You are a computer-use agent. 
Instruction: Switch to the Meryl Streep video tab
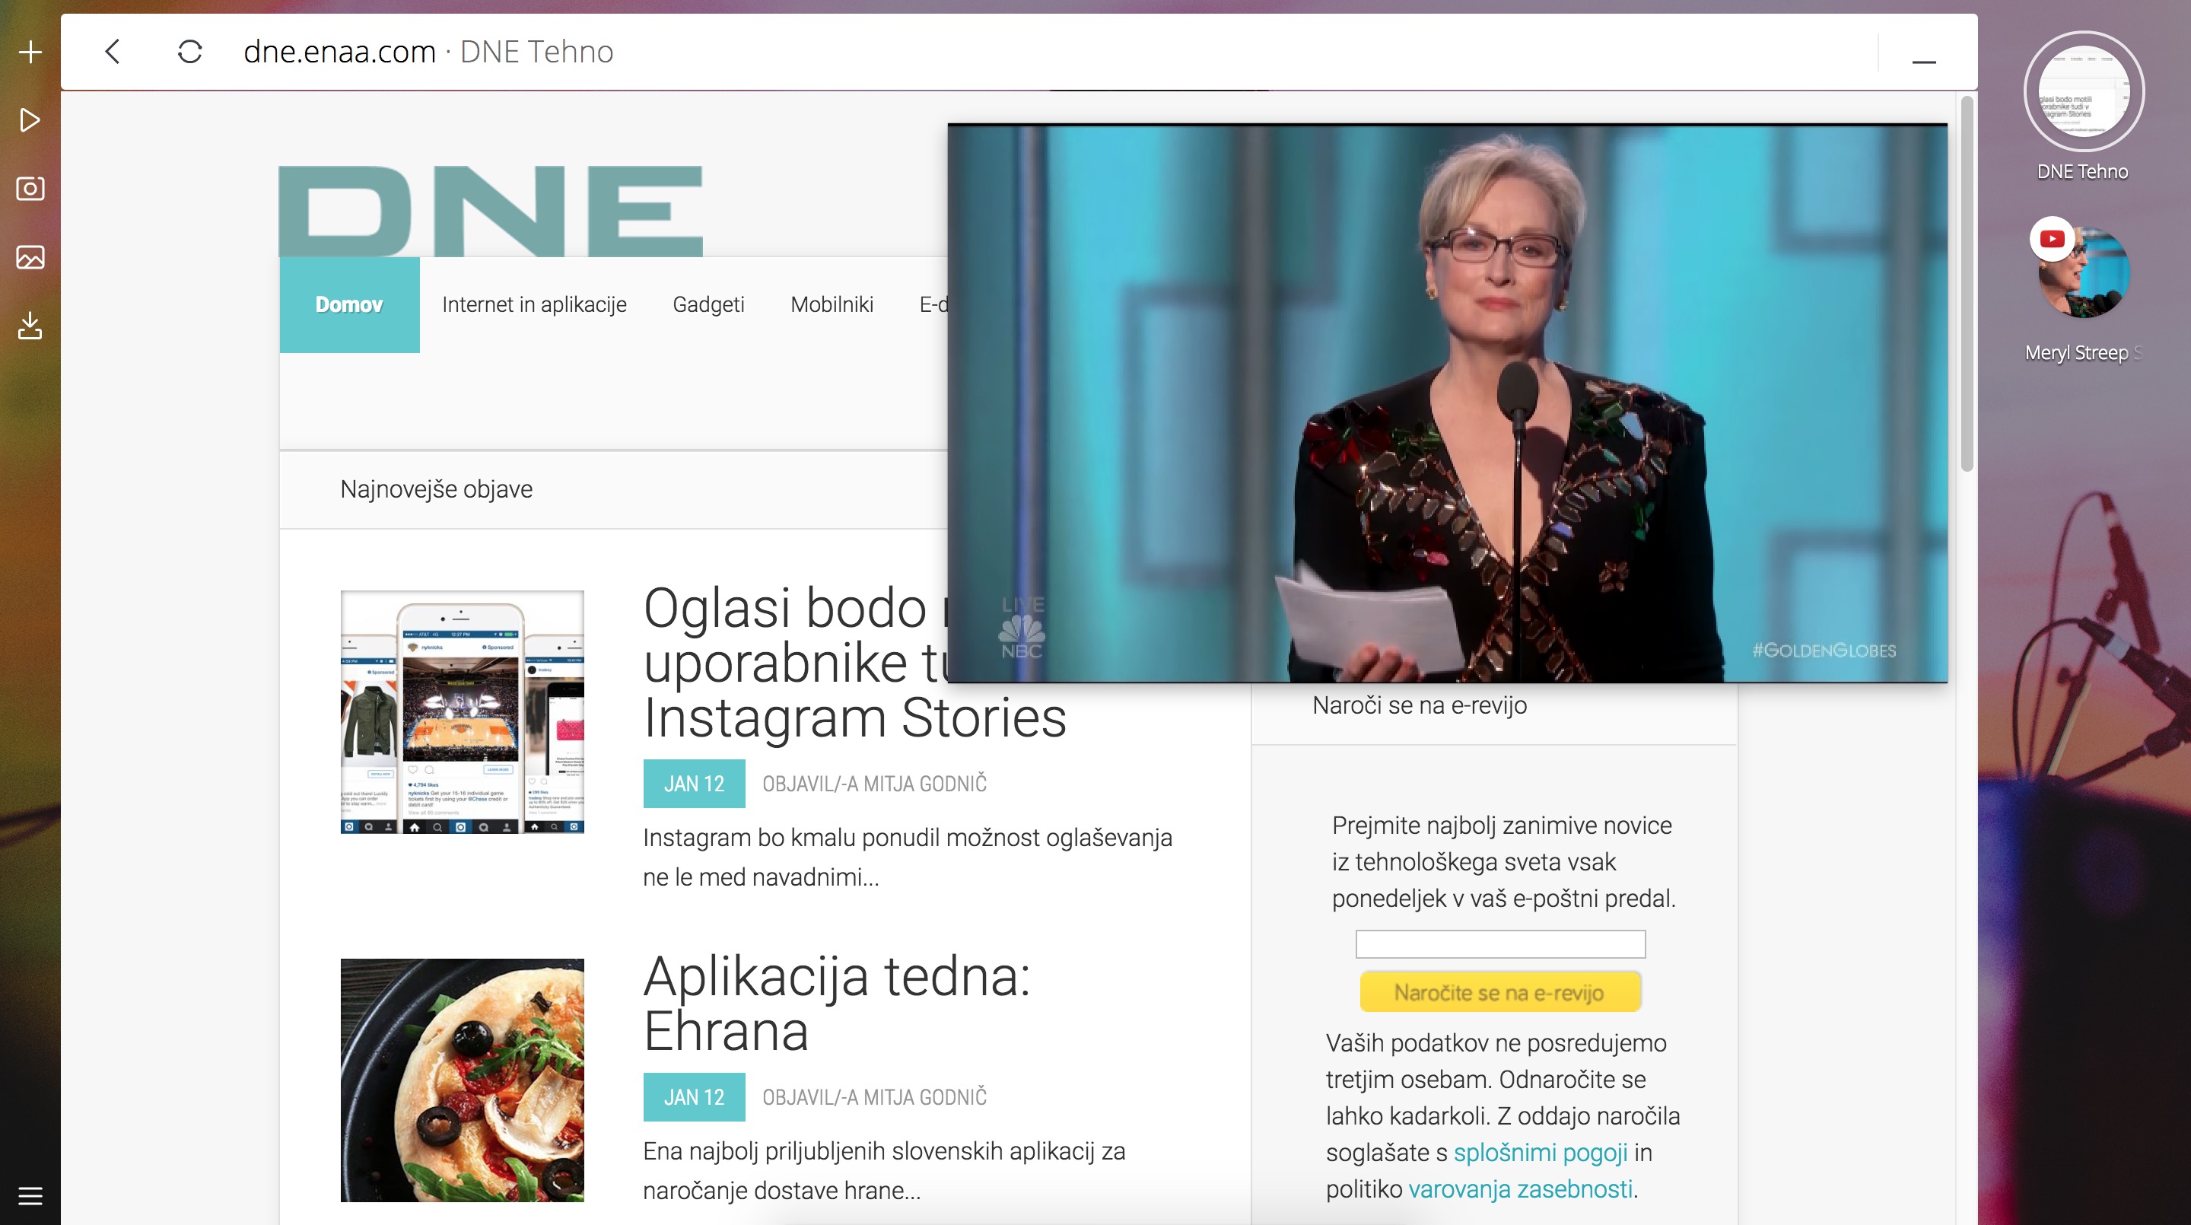(x=2083, y=272)
